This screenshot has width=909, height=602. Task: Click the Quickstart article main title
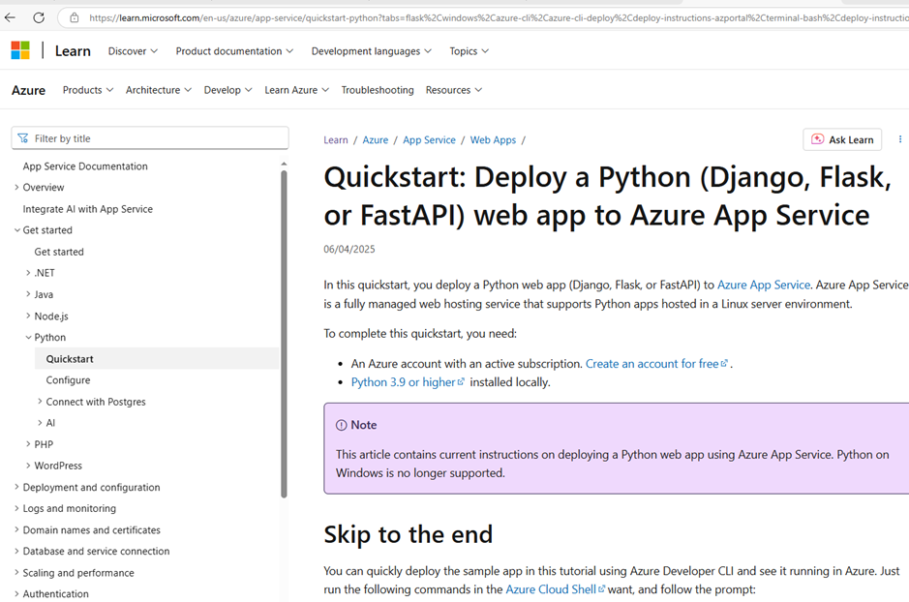pos(608,196)
